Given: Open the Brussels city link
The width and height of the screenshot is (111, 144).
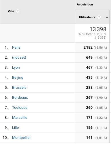Looking at the screenshot, I should (19, 88).
